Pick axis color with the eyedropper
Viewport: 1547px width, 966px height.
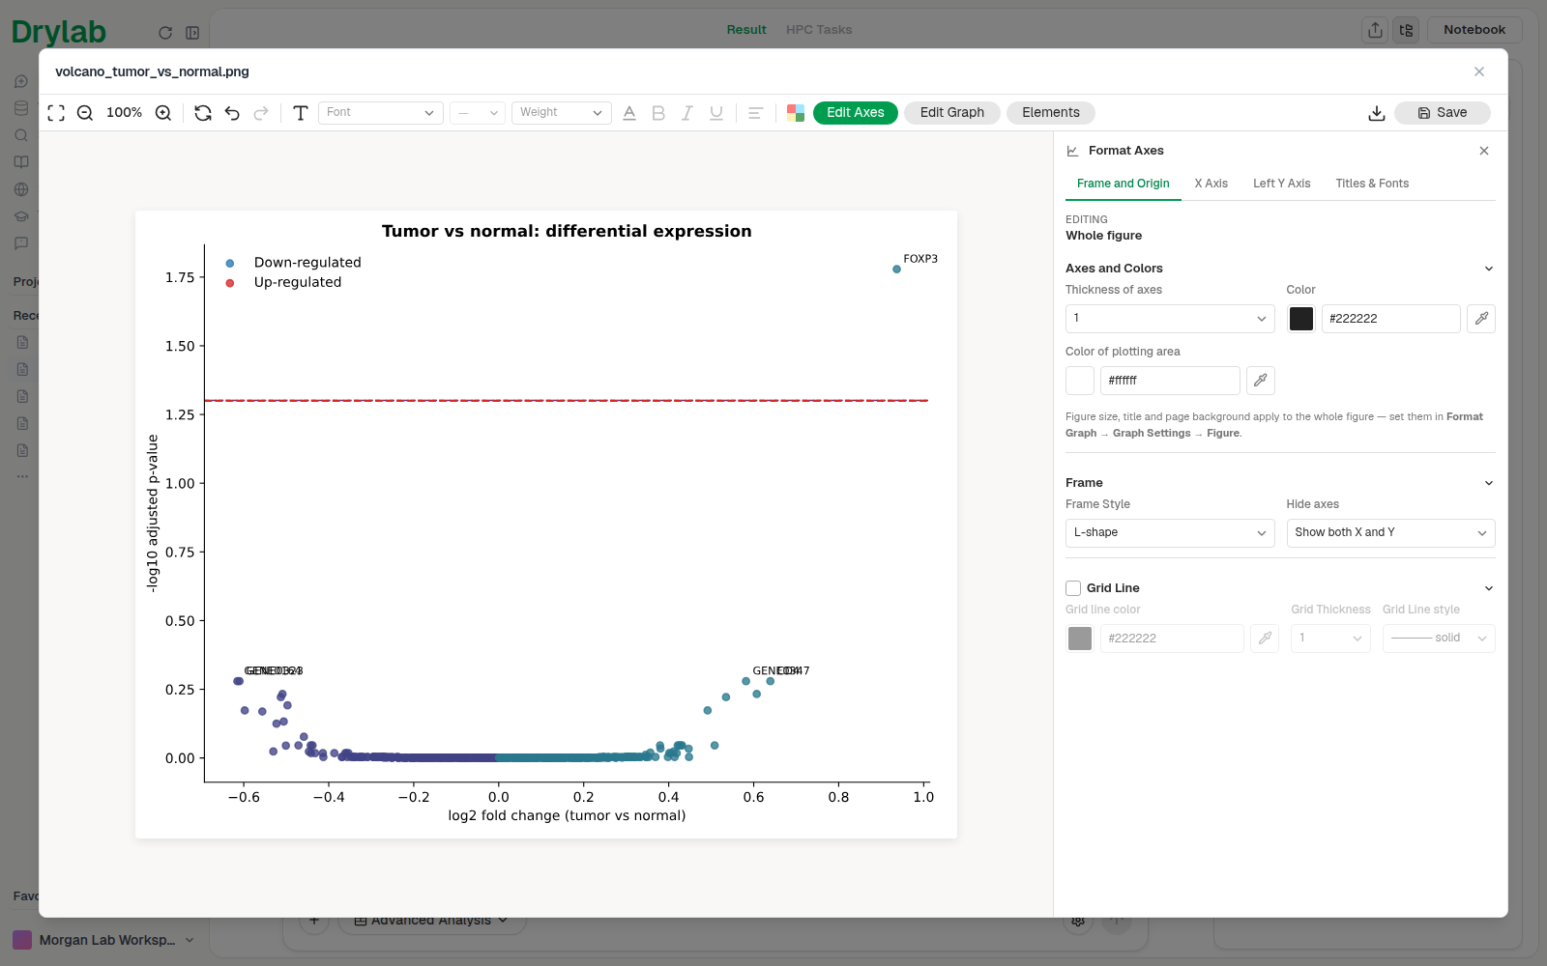click(1481, 319)
